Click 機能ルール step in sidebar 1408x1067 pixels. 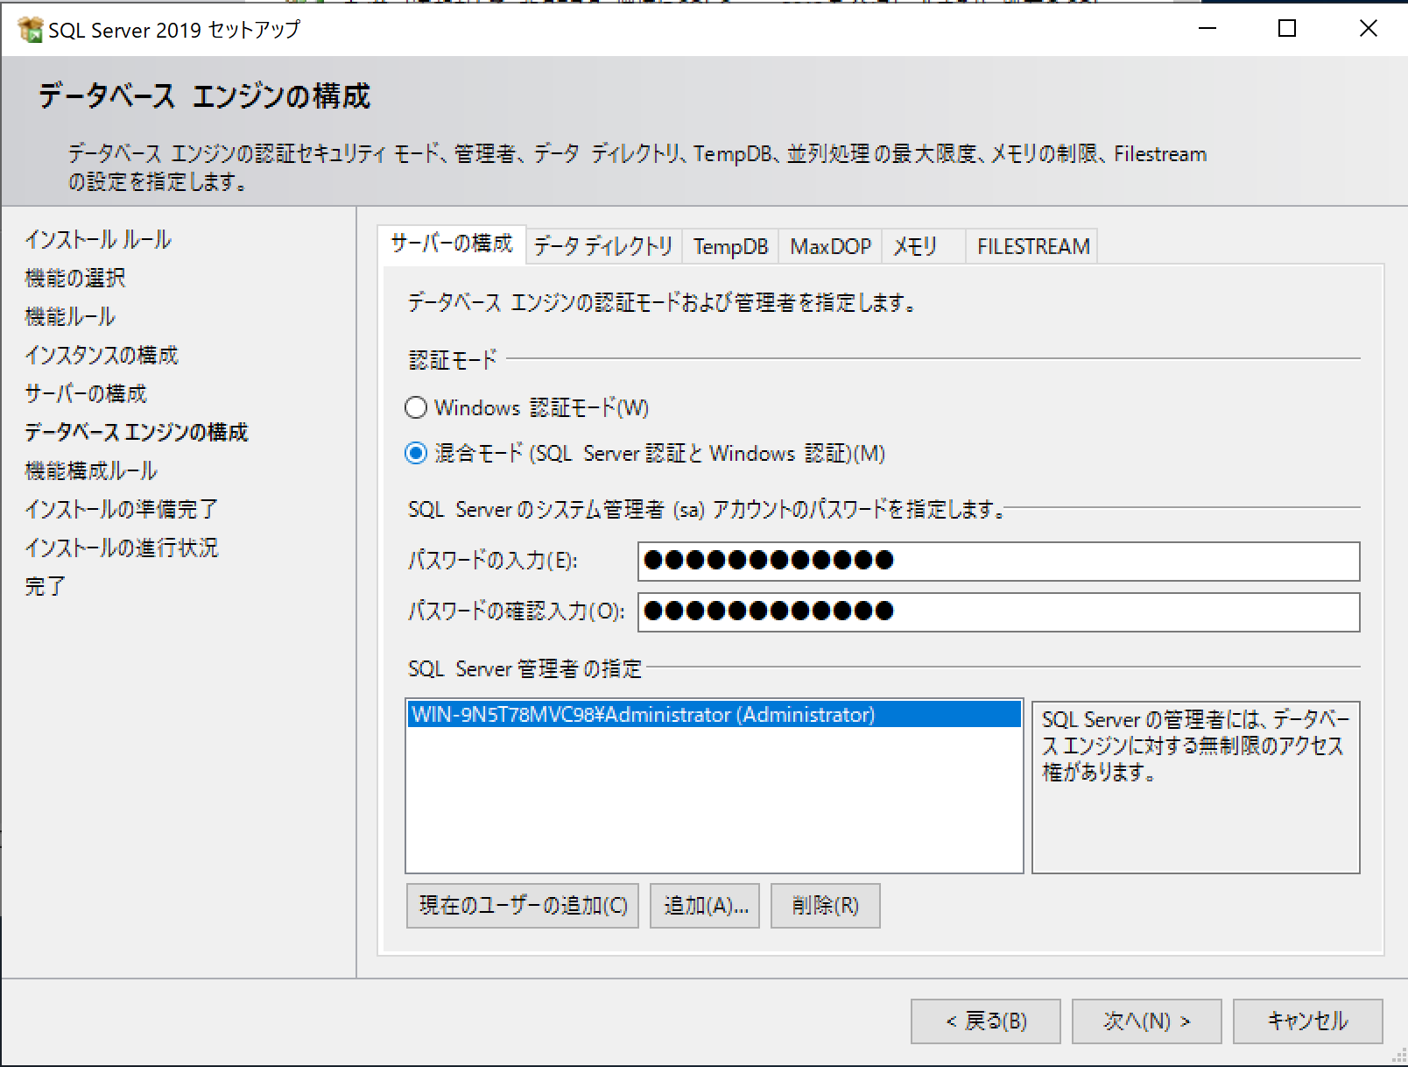pos(70,316)
